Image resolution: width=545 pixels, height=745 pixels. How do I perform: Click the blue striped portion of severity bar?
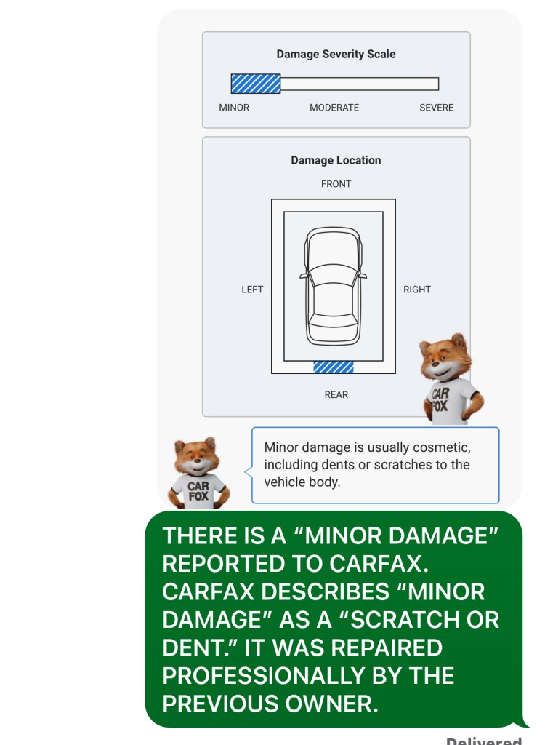[x=255, y=84]
